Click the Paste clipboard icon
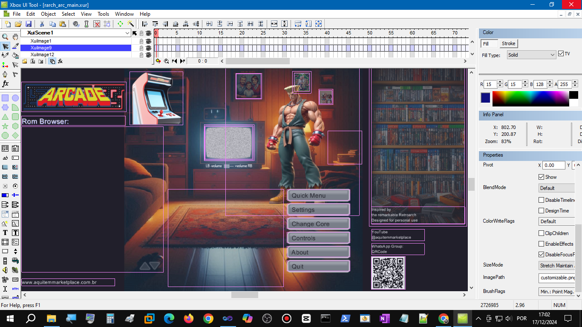This screenshot has width=582, height=327. tap(63, 24)
